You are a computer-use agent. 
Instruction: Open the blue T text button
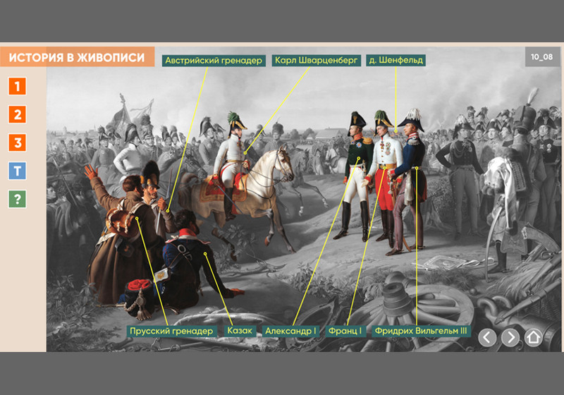pyautogui.click(x=18, y=171)
